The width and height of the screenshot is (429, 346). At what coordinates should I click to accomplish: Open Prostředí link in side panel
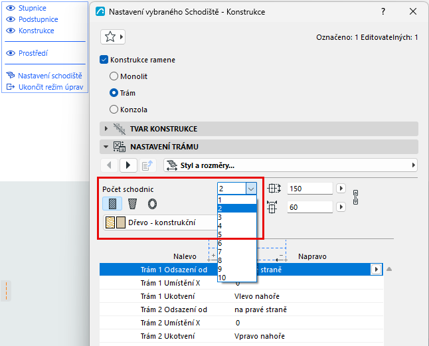pyautogui.click(x=33, y=53)
